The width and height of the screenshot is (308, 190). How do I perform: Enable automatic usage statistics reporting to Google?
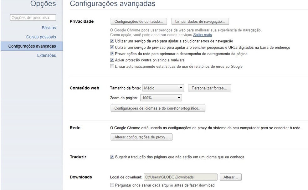(x=112, y=66)
